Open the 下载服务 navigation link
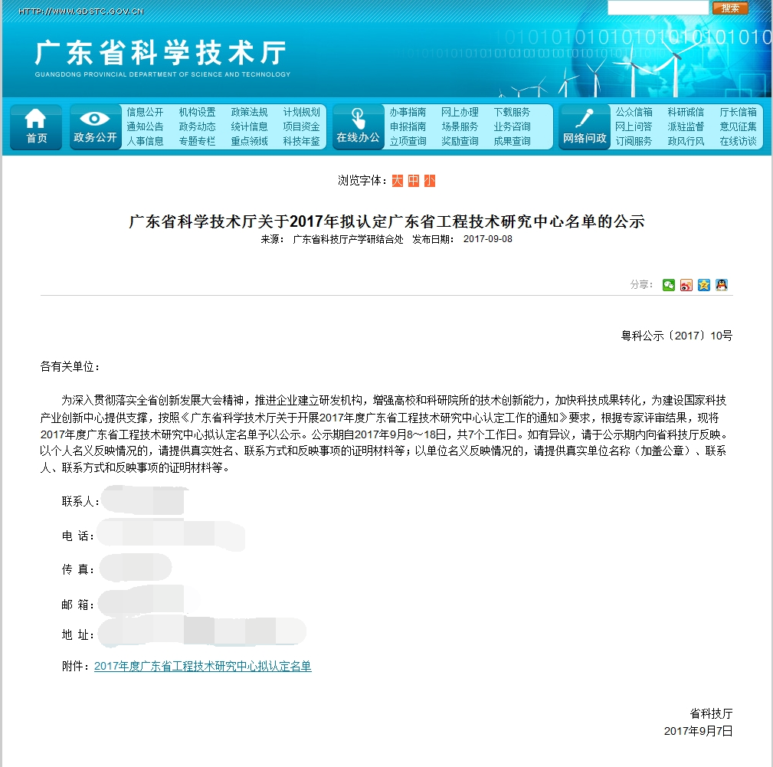 pos(512,112)
